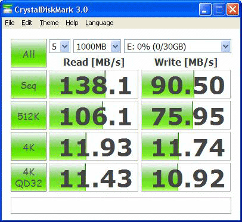This screenshot has width=242, height=222.
Task: Click the 4K read result 11.93
Action: point(94,146)
